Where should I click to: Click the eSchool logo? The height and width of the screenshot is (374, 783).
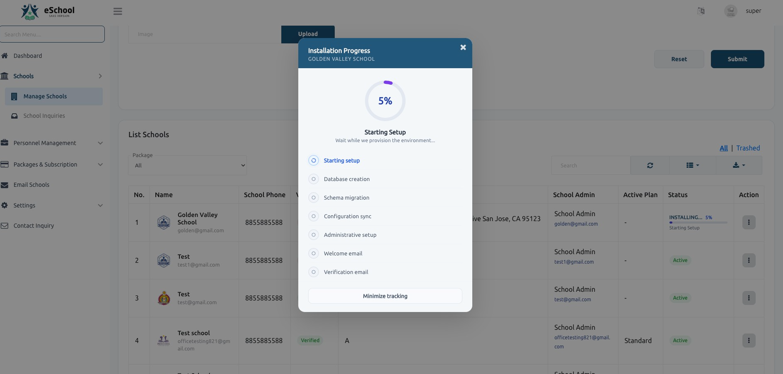click(48, 12)
